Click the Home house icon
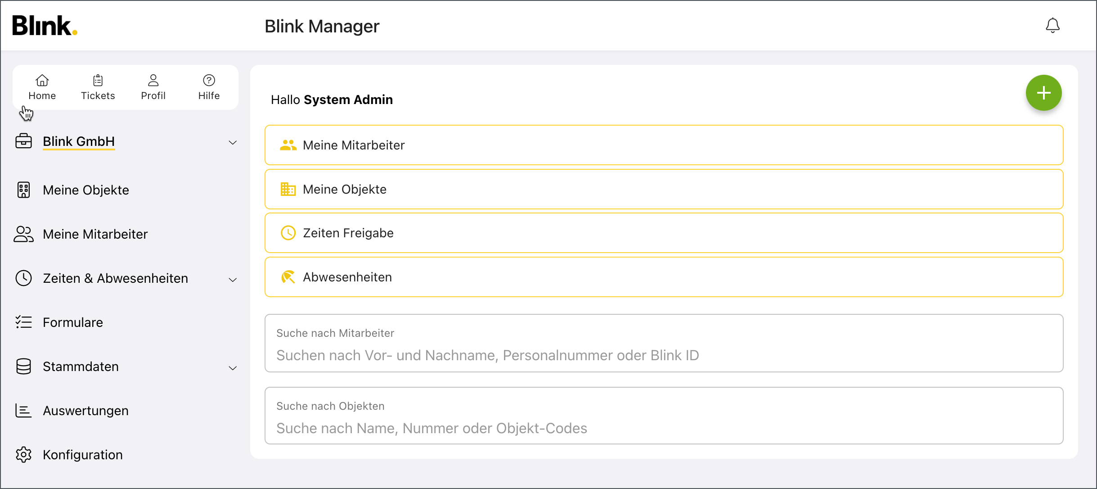The width and height of the screenshot is (1097, 489). click(x=42, y=81)
